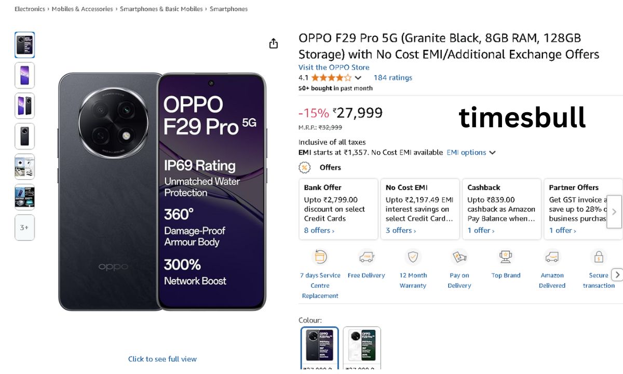Open the Electronics breadcrumb category

pyautogui.click(x=30, y=9)
